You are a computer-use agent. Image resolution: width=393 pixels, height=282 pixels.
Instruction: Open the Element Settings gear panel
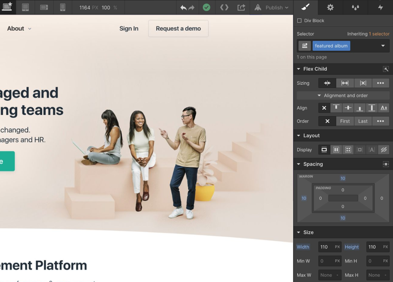(x=330, y=7)
